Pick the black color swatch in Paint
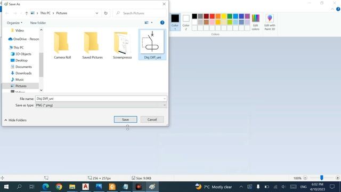This screenshot has height=192, width=341. [194, 16]
